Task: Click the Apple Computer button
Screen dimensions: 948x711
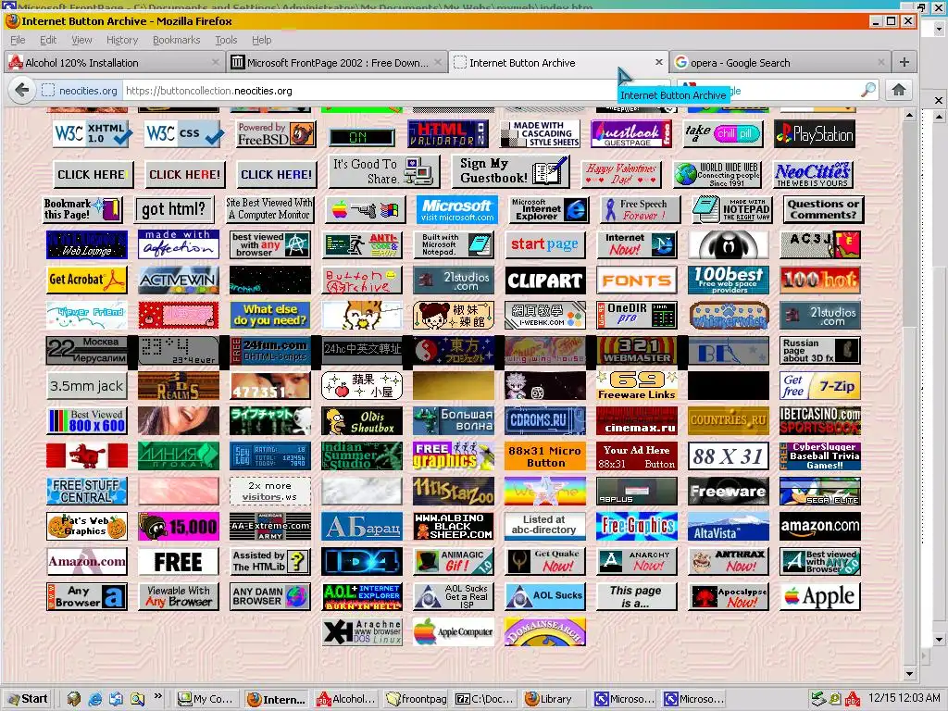Action: pos(454,631)
